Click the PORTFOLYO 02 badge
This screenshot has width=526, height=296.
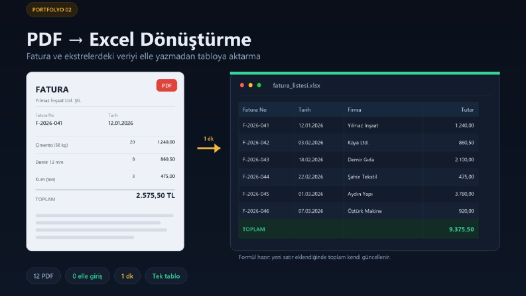point(52,10)
